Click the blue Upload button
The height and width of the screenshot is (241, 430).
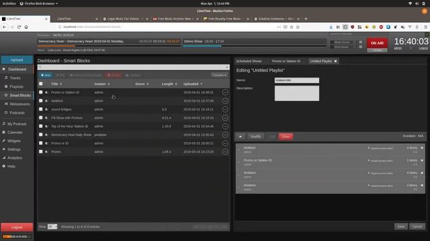pyautogui.click(x=17, y=60)
